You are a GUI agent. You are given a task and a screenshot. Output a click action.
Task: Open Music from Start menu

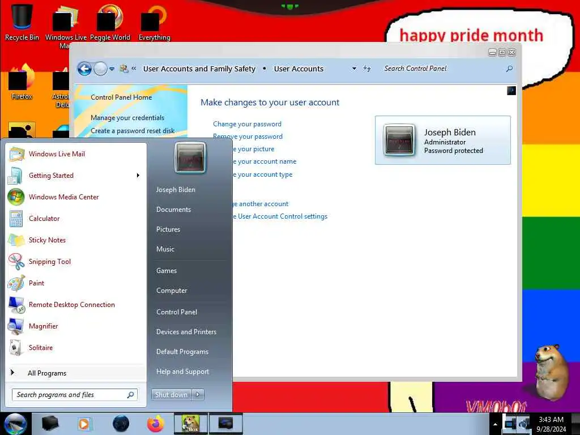[165, 249]
